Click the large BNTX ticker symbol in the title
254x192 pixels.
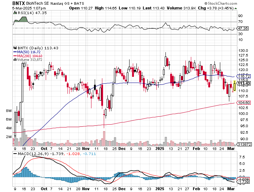point(18,3)
